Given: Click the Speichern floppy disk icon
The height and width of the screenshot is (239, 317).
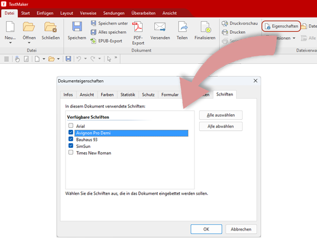Looking at the screenshot, I should click(77, 26).
